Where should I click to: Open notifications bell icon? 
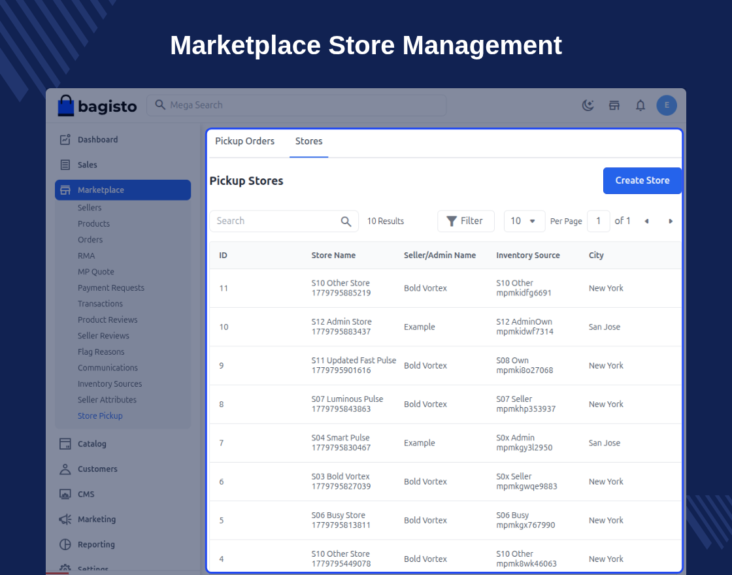640,105
